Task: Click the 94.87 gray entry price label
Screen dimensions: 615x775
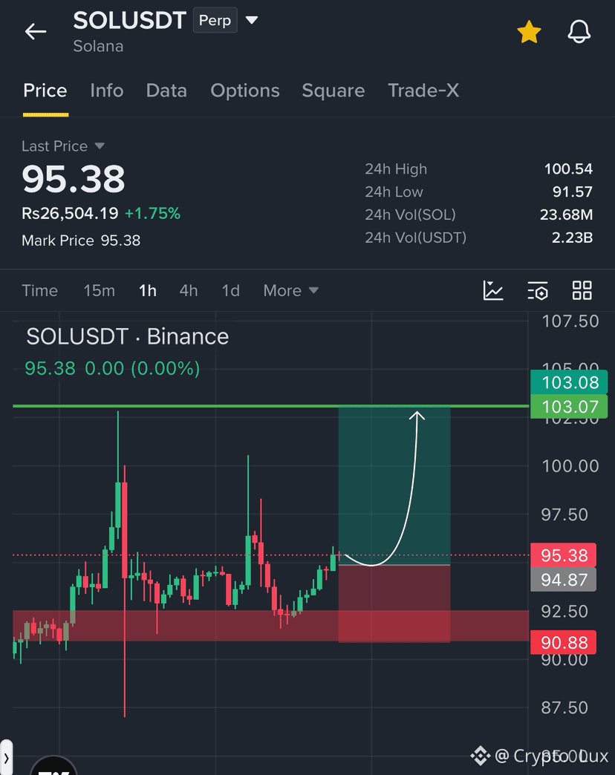Action: (x=563, y=580)
